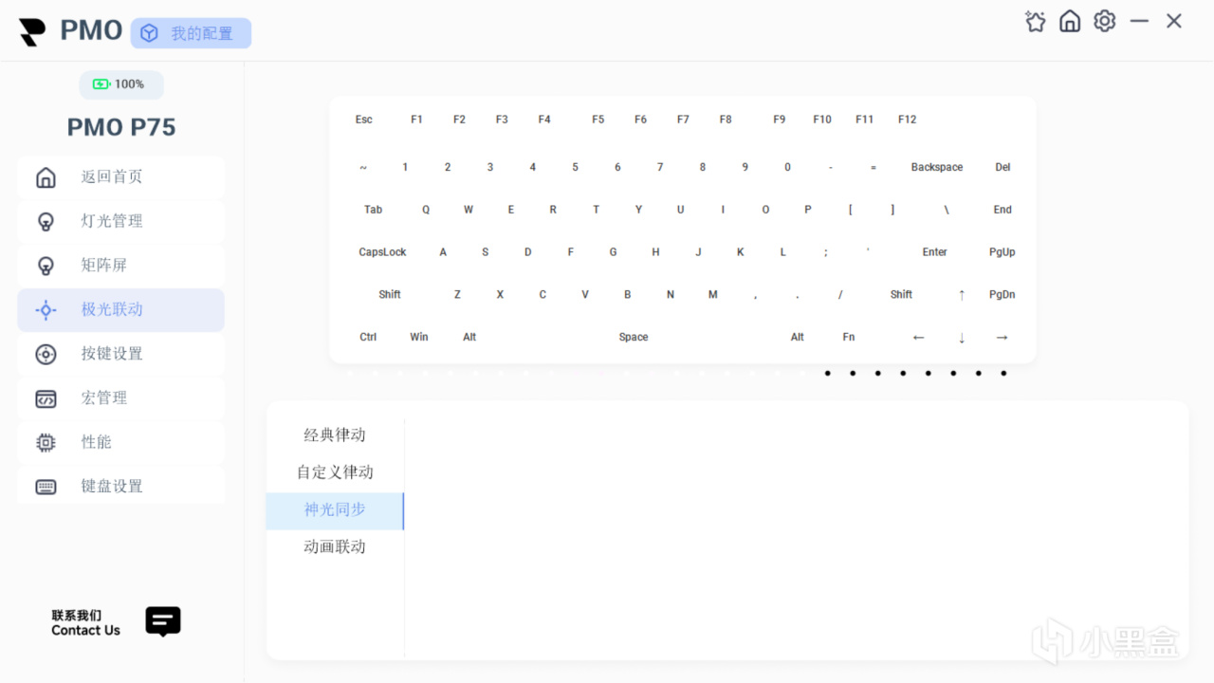Open 矩阵屏 matrix screen menu
This screenshot has height=683, width=1214.
click(x=120, y=266)
